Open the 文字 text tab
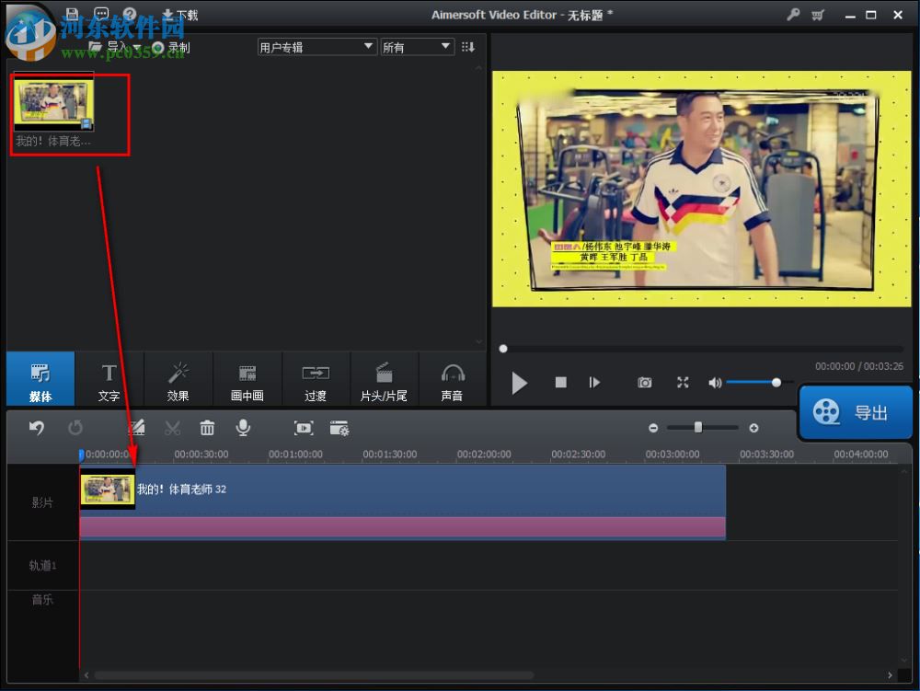Viewport: 920px width, 691px height. 109,379
